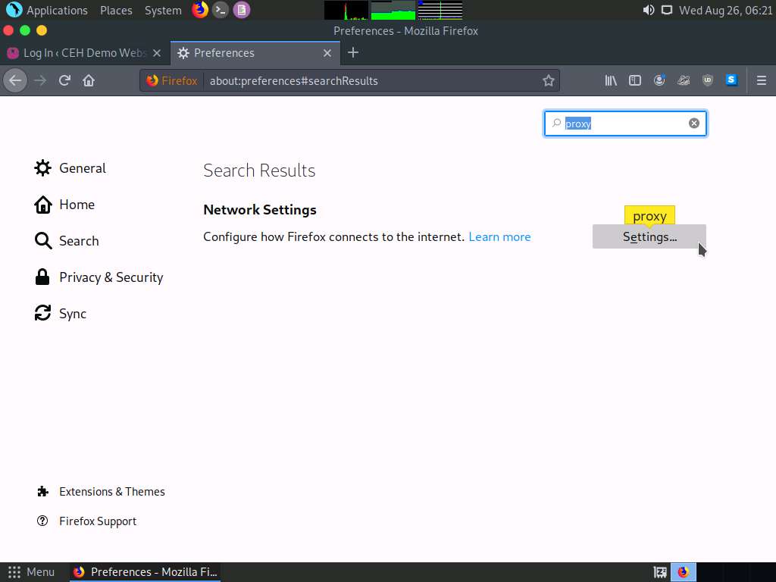Select the Privacy & Security settings category
Screen dimensions: 776x582
click(x=111, y=277)
